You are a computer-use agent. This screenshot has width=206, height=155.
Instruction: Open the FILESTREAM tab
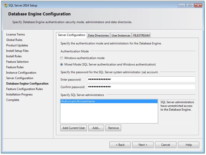click(x=141, y=35)
